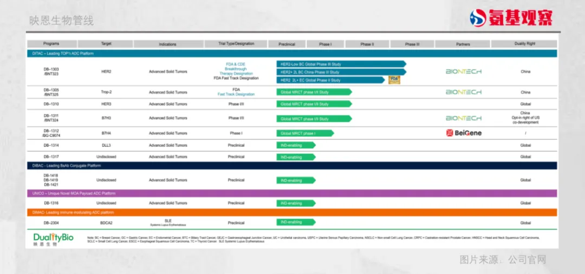This screenshot has height=274, width=585.
Task: Click the green Global MRCT phase I bar
Action: (x=305, y=133)
